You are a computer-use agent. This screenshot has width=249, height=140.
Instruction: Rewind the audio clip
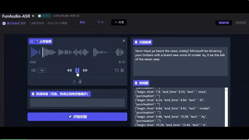(69, 70)
